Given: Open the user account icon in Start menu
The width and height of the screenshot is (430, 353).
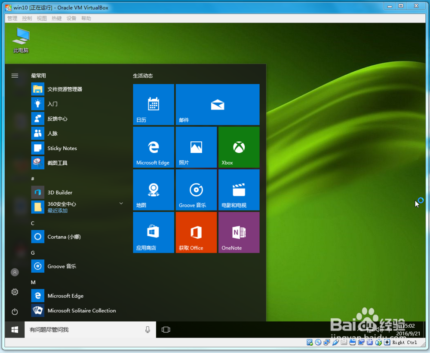Looking at the screenshot, I should click(15, 272).
